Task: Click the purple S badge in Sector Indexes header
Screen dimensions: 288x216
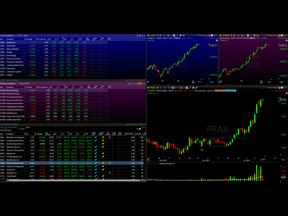Action: pyautogui.click(x=140, y=35)
